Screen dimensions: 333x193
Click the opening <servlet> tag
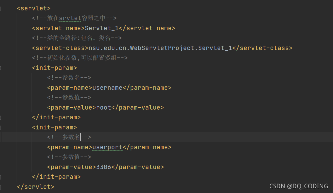point(34,8)
